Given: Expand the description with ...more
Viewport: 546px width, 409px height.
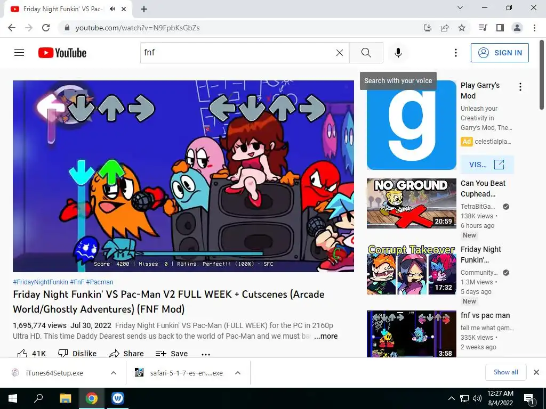Looking at the screenshot, I should 326,336.
